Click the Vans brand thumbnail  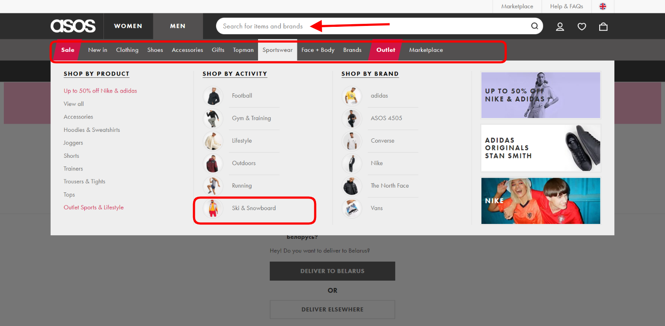click(x=352, y=208)
